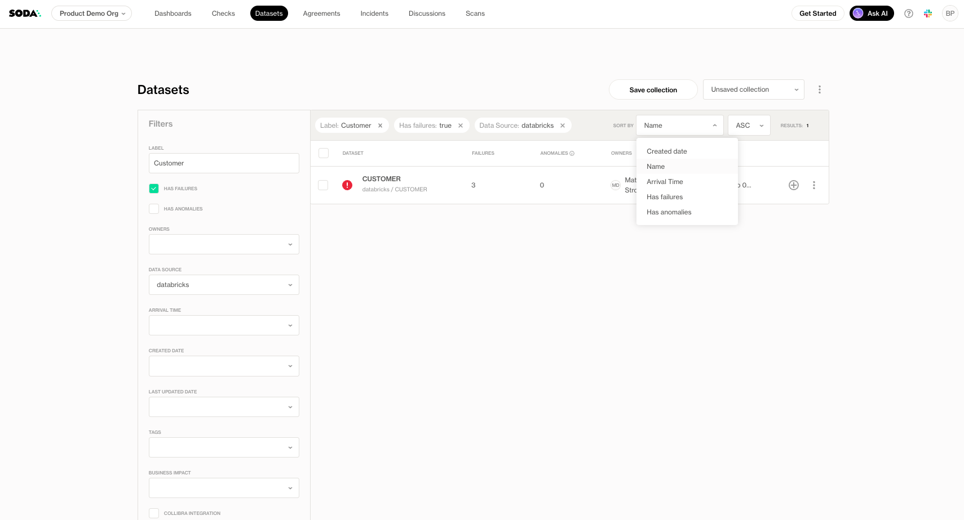Open the ASC sort order dropdown
The width and height of the screenshot is (964, 520).
(x=749, y=125)
